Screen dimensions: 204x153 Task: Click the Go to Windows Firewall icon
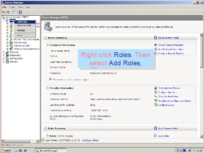coord(156,88)
